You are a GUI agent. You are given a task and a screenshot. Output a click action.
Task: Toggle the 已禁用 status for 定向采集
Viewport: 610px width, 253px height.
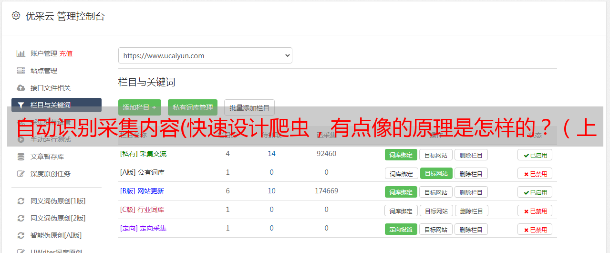535,229
